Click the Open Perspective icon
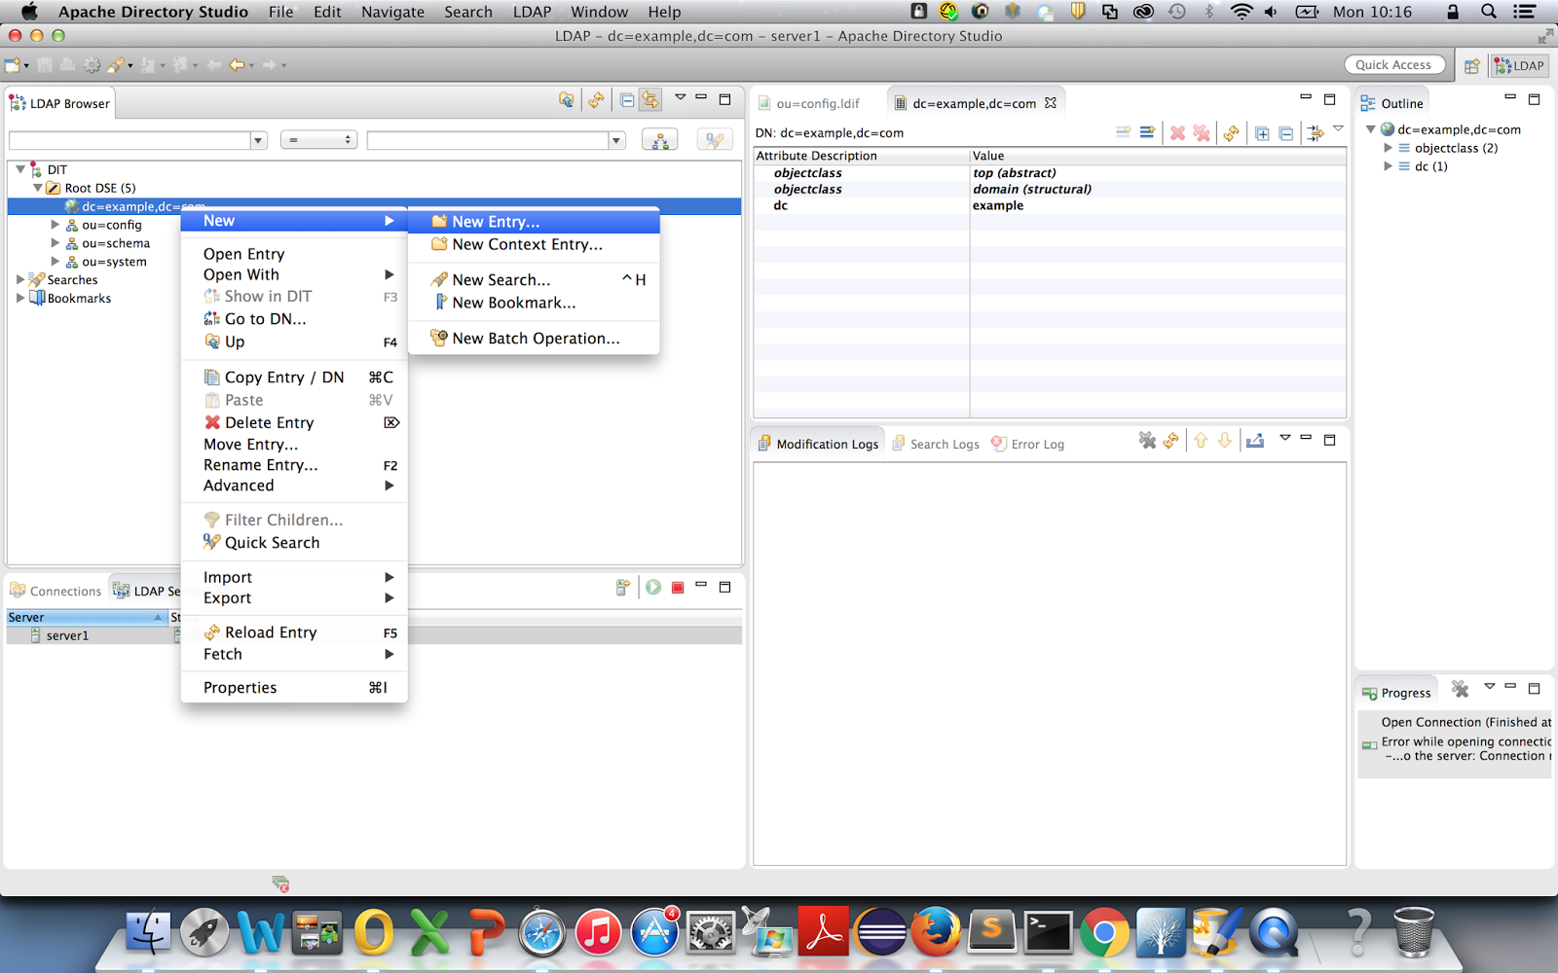The width and height of the screenshot is (1558, 973). click(1471, 66)
